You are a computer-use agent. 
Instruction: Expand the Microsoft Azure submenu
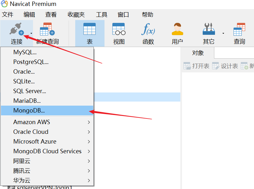coord(47,141)
